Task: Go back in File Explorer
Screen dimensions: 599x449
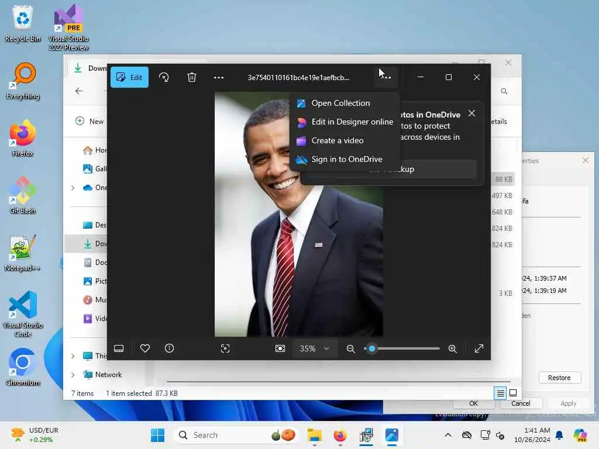Action: tap(79, 91)
